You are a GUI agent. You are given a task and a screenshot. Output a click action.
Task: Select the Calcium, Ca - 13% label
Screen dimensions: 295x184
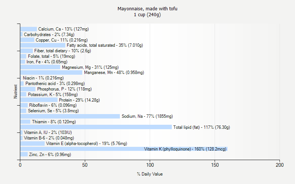[63, 29]
